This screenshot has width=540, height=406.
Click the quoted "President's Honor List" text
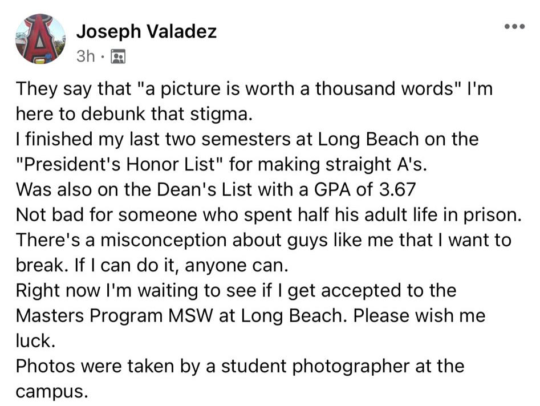pos(119,164)
